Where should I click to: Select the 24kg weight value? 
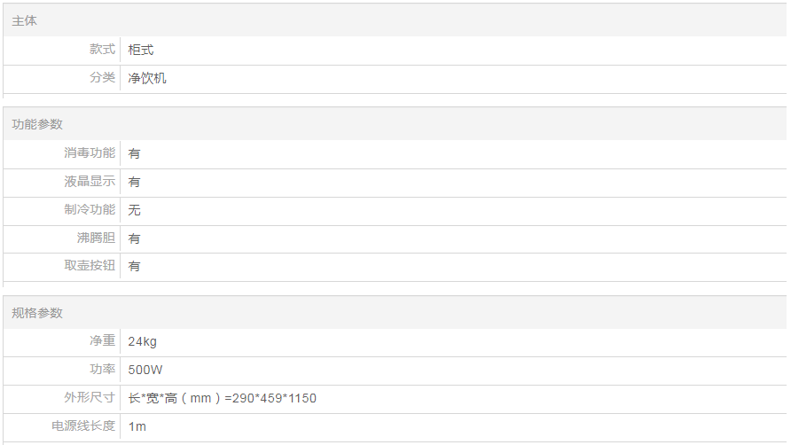[x=143, y=341]
